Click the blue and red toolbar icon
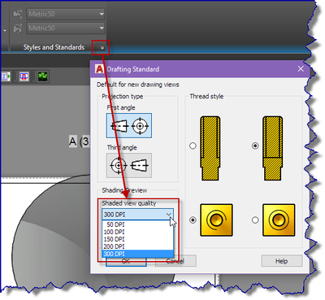The height and width of the screenshot is (300, 325). 24,76
